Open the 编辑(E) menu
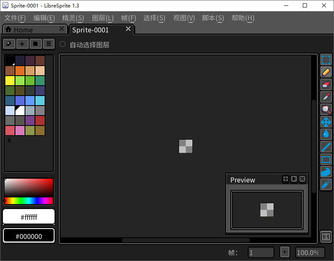Screen dimensions: 334x261 pos(44,18)
